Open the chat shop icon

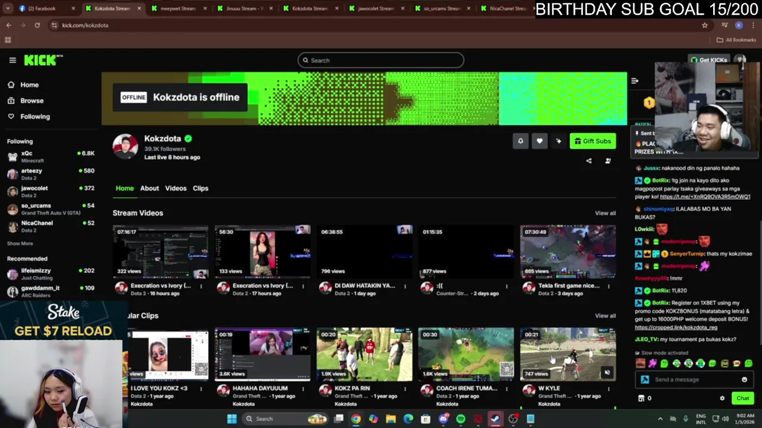point(641,399)
